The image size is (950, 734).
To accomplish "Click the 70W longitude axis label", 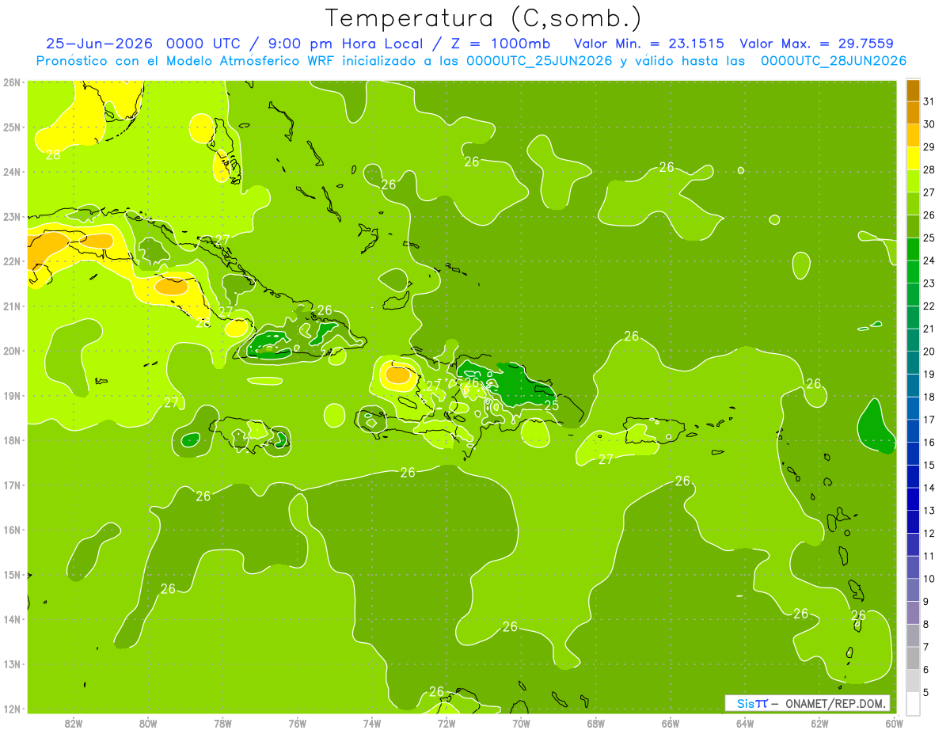I will 521,723.
